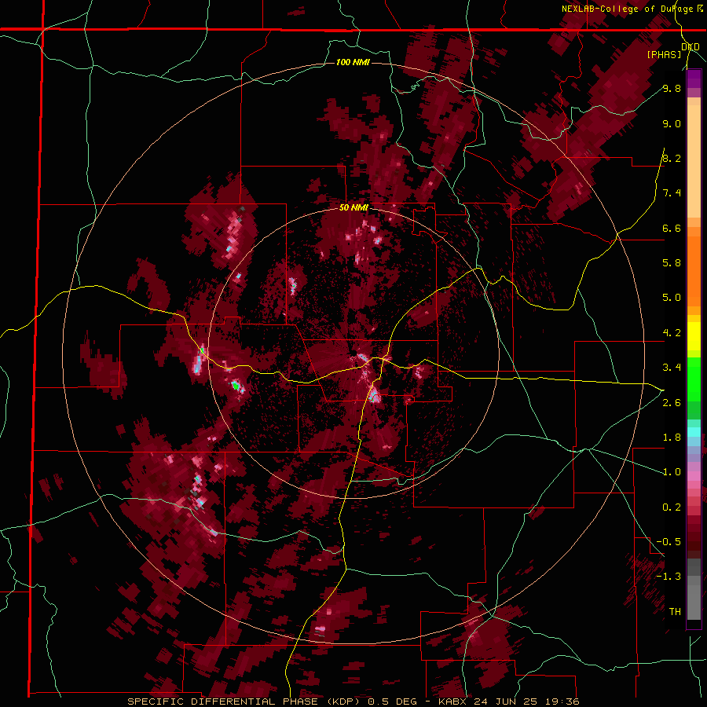Screen dimensions: 707x707
Task: Click the 9.0 value on the color scale
Action: pos(672,123)
